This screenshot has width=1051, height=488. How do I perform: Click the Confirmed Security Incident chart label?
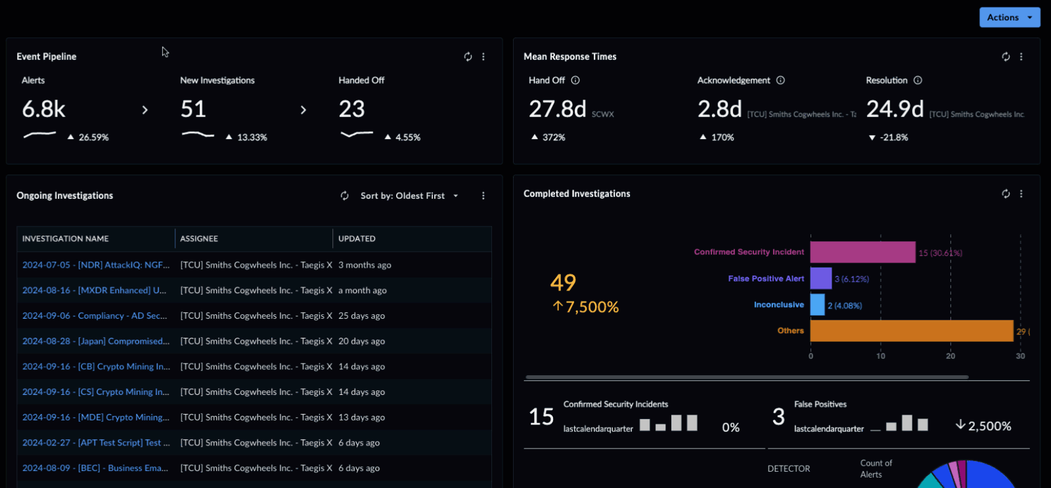click(749, 252)
